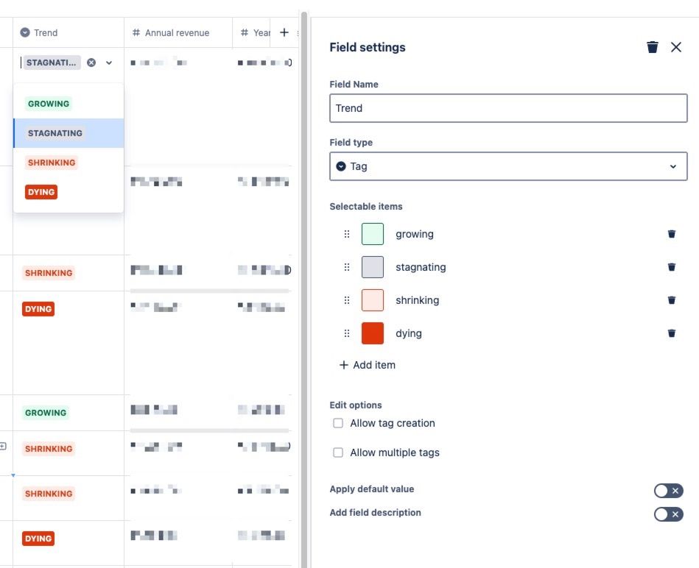Click the DYING tag in the last visible row

coord(38,539)
